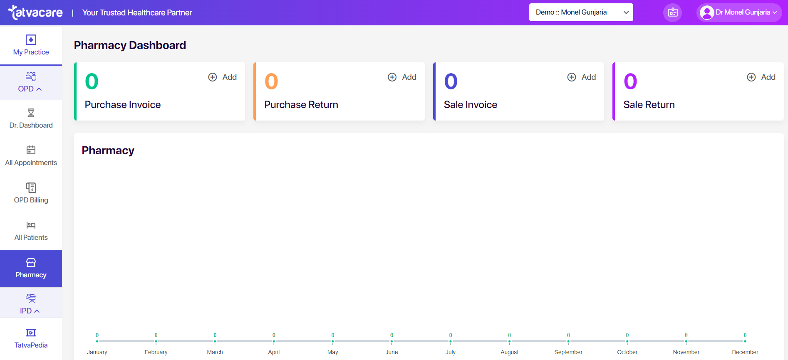
Task: Click the January data point on chart
Action: 97,341
